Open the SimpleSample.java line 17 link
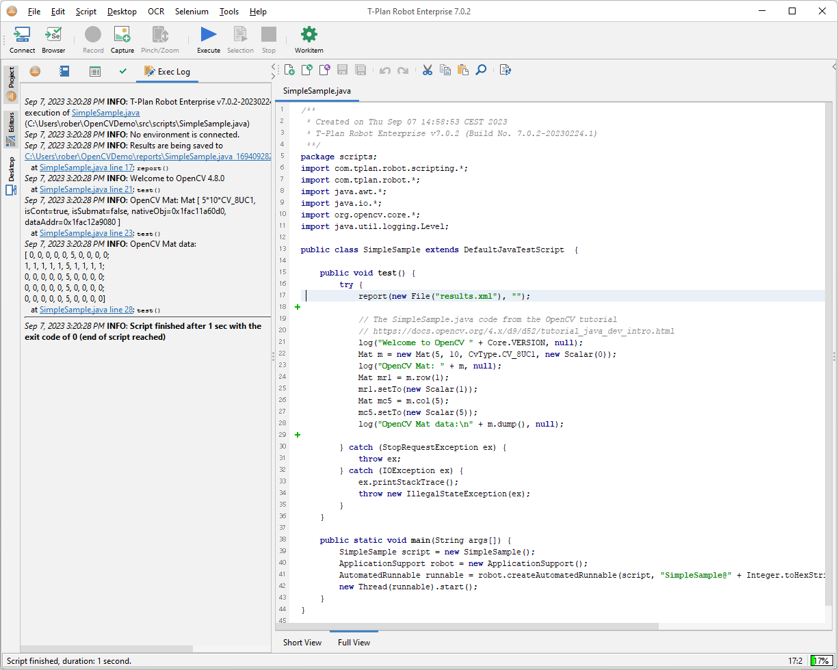838x670 pixels. pyautogui.click(x=86, y=167)
